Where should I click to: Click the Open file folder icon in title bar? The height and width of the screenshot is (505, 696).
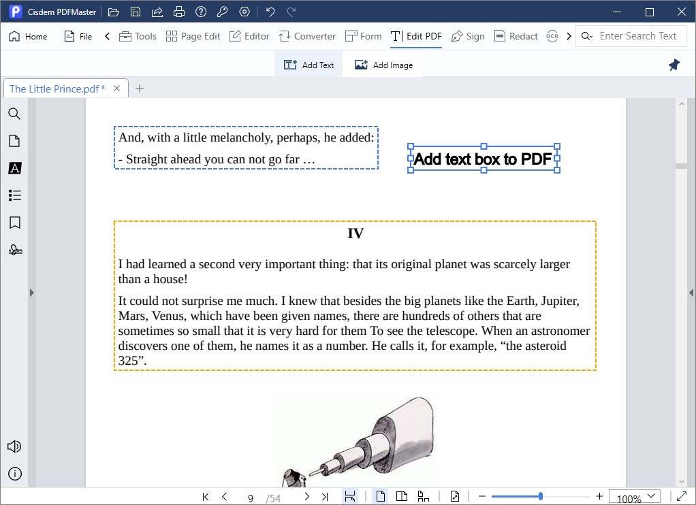point(114,12)
